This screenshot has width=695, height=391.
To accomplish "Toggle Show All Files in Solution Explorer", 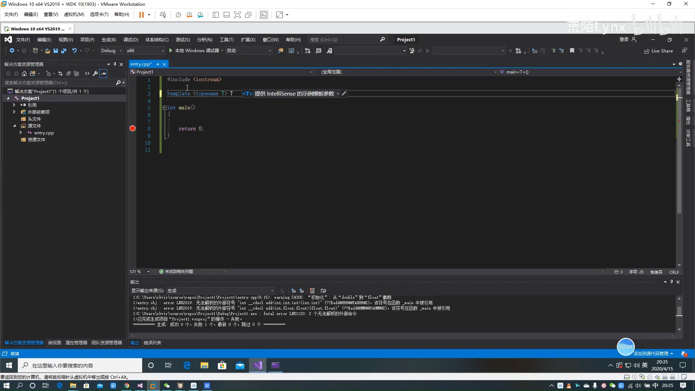I will click(x=76, y=73).
